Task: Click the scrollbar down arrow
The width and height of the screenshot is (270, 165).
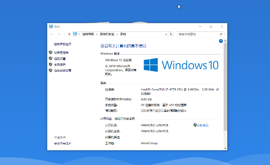Action: 225,148
